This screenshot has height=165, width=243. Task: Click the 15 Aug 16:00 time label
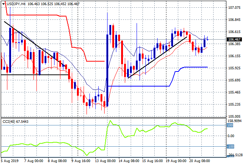point(152,161)
